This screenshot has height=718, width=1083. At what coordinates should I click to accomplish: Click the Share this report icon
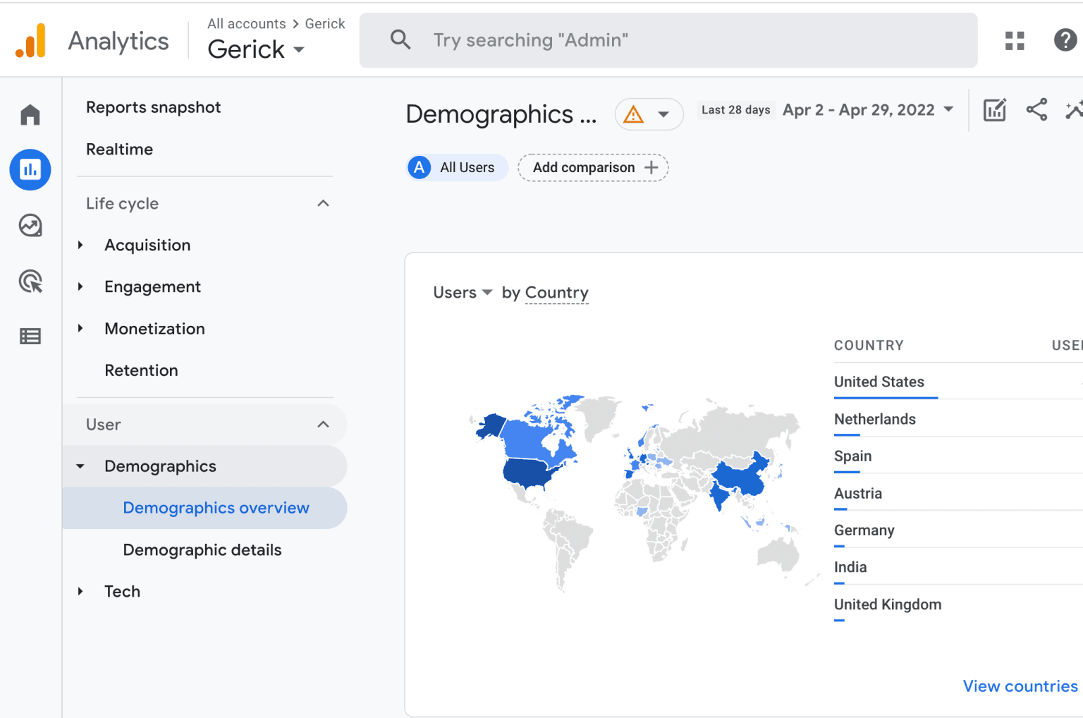click(x=1036, y=110)
